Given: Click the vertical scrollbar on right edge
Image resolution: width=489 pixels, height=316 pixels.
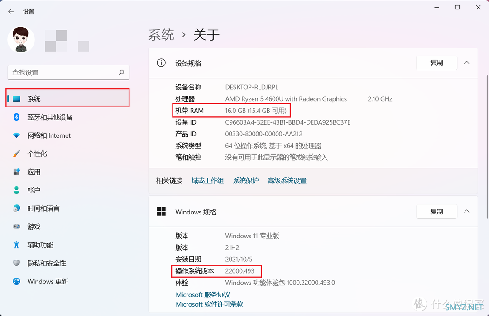Looking at the screenshot, I should pyautogui.click(x=487, y=146).
